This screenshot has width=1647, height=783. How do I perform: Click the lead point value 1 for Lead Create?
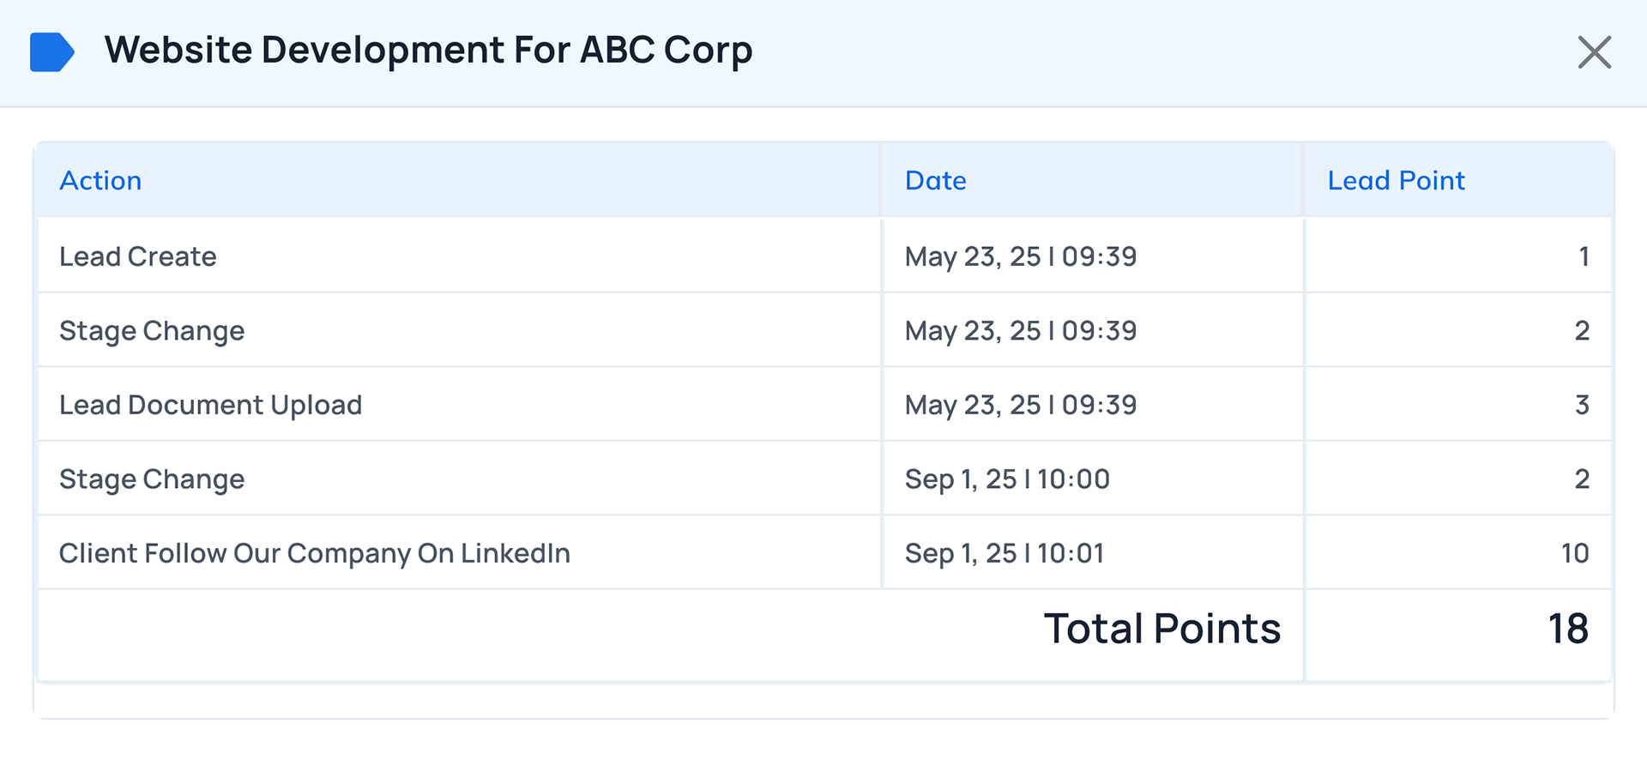click(1583, 256)
